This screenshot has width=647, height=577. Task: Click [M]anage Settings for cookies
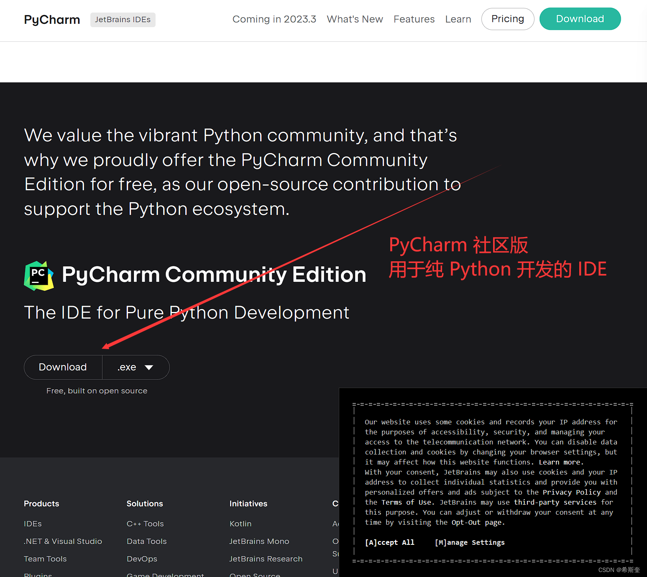coord(470,542)
